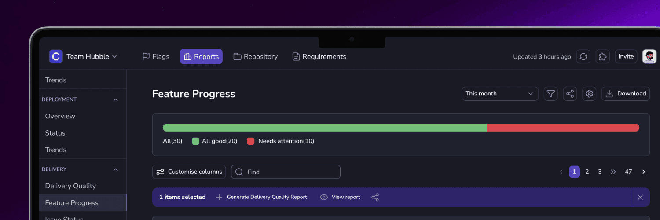This screenshot has width=660, height=220.
Task: Jump to page 47
Action: pos(628,172)
